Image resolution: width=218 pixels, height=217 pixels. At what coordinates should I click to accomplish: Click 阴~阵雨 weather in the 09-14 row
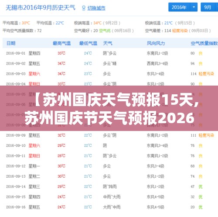pos(110,186)
